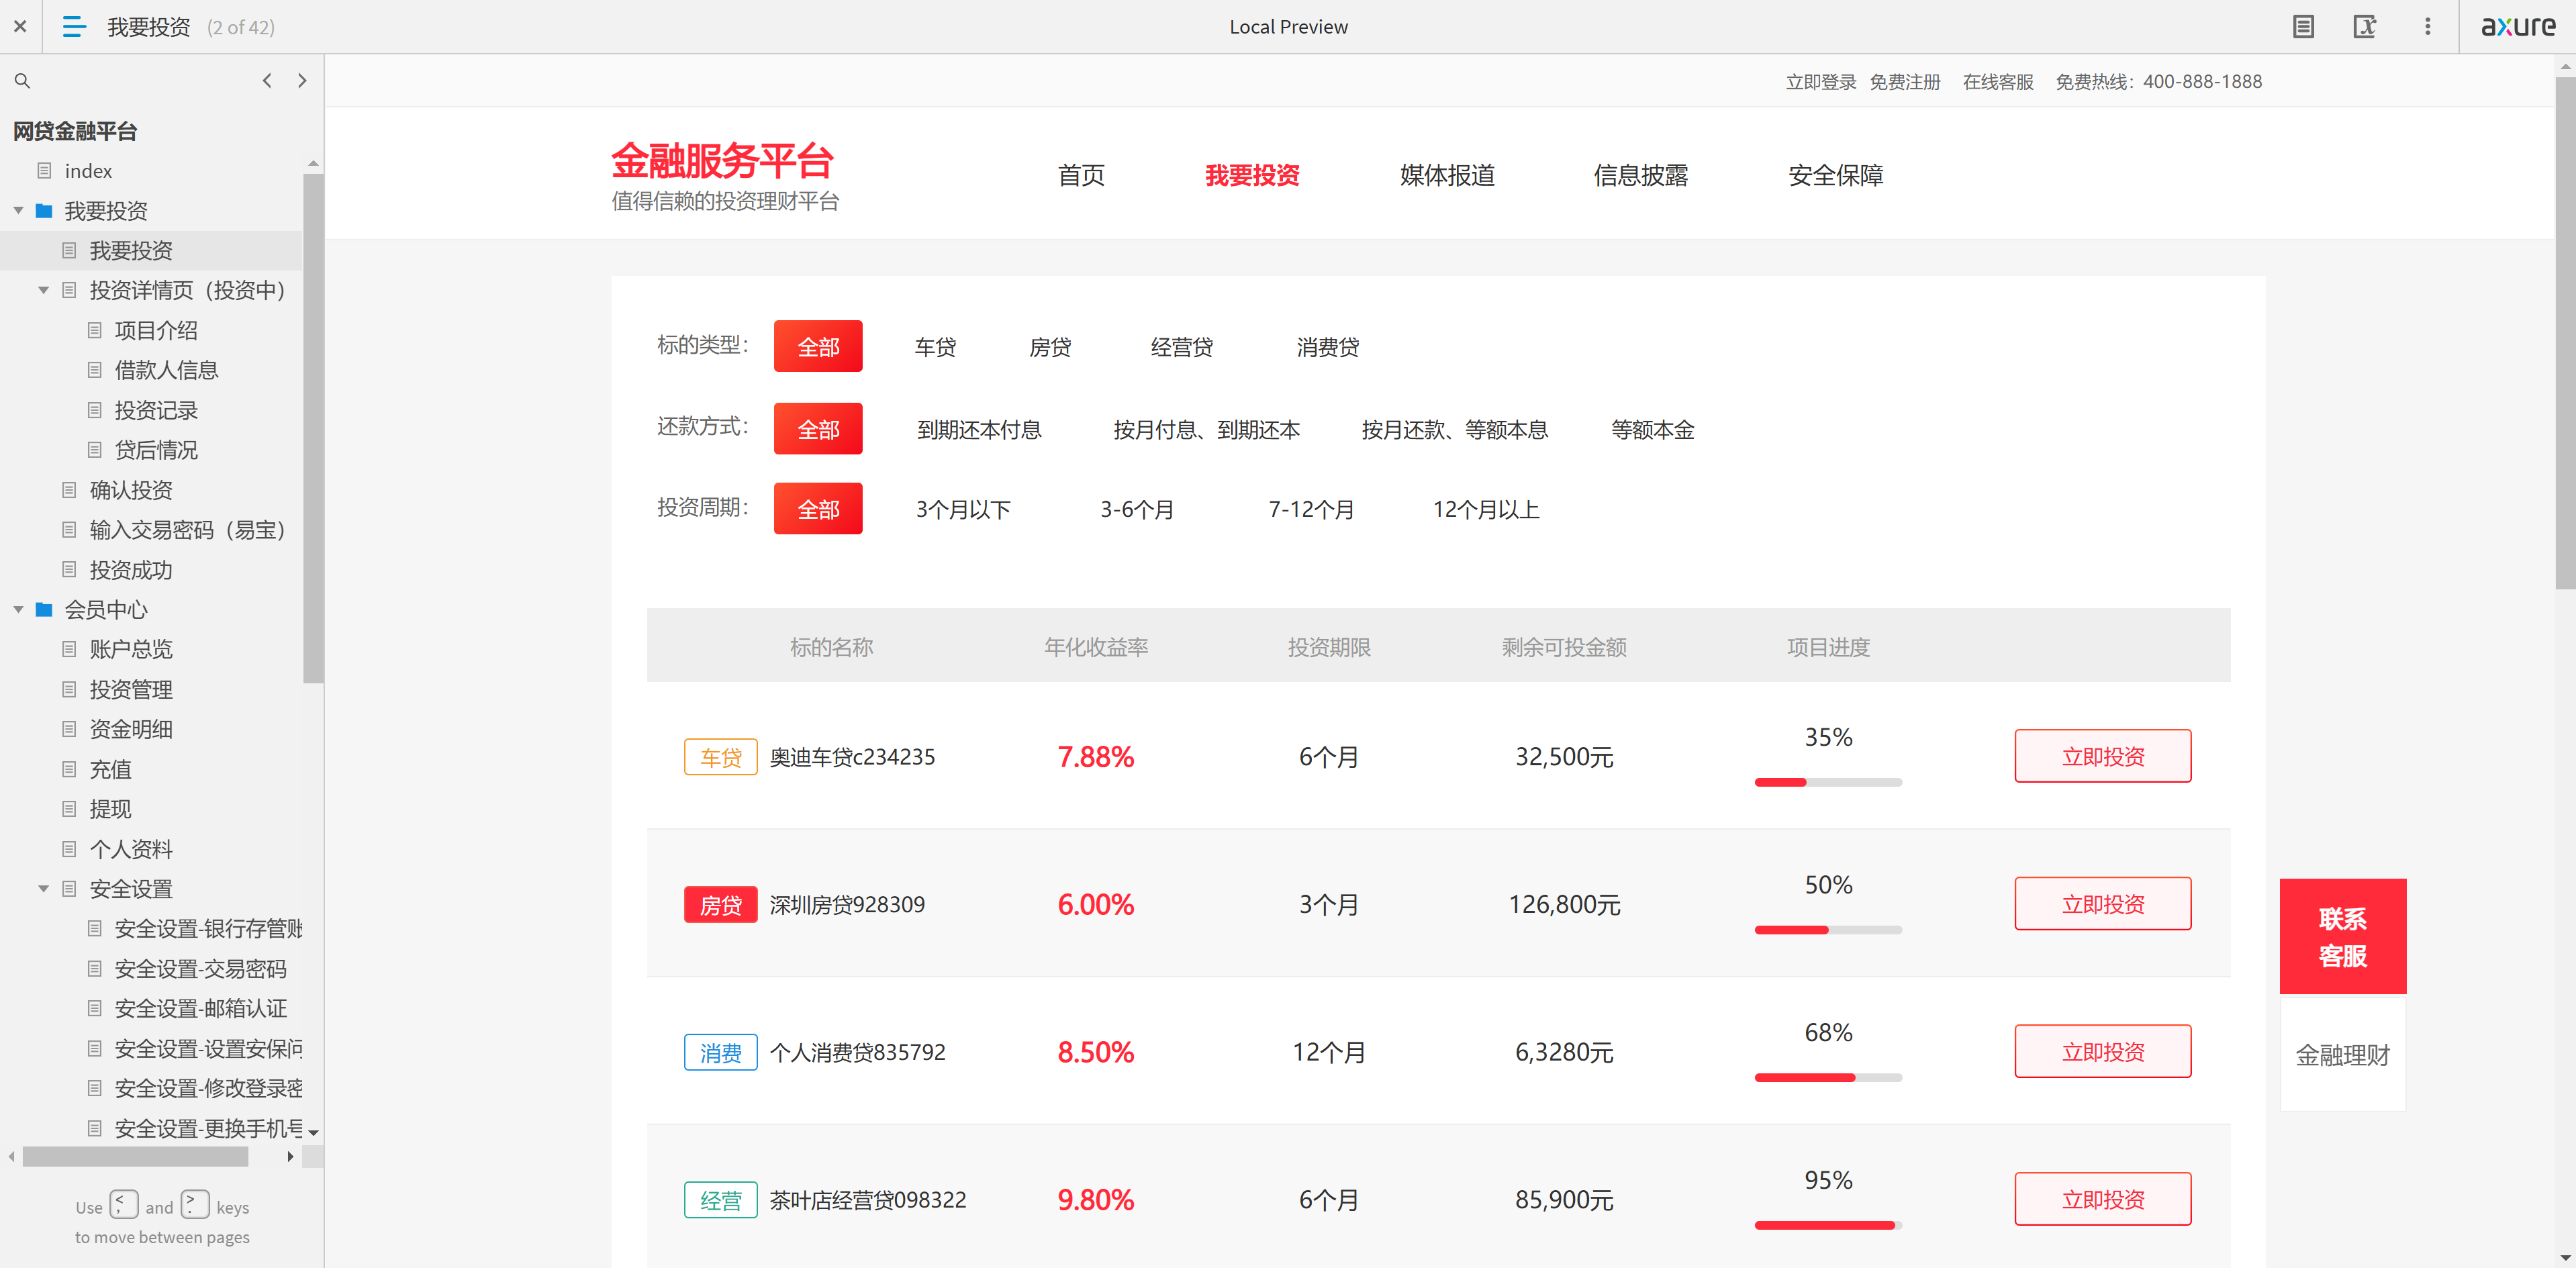Click the 立即登录 link

pyautogui.click(x=1821, y=82)
